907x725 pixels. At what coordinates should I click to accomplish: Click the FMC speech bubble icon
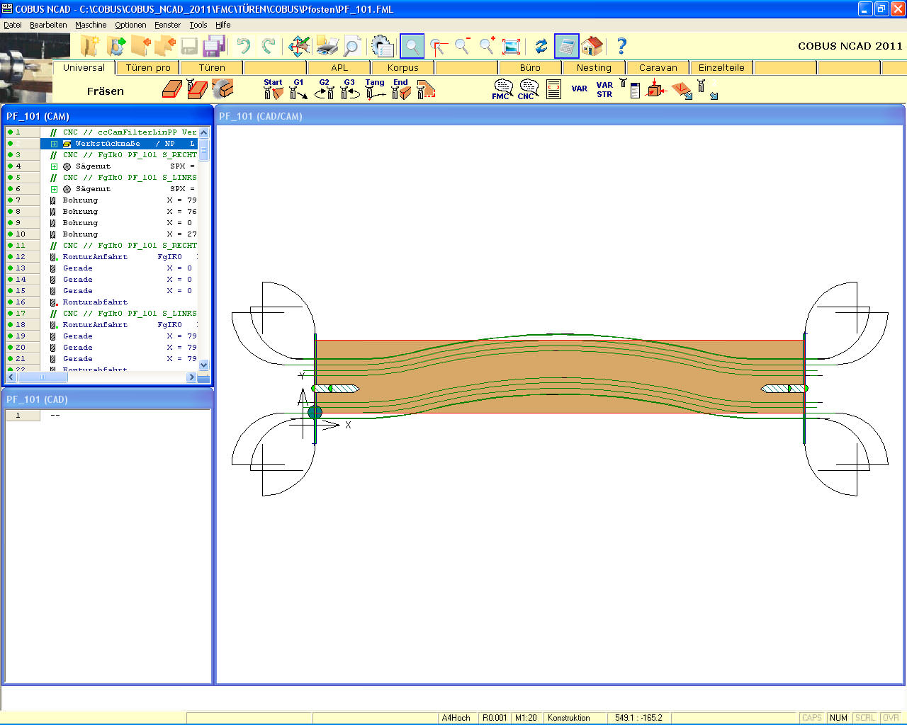(502, 89)
